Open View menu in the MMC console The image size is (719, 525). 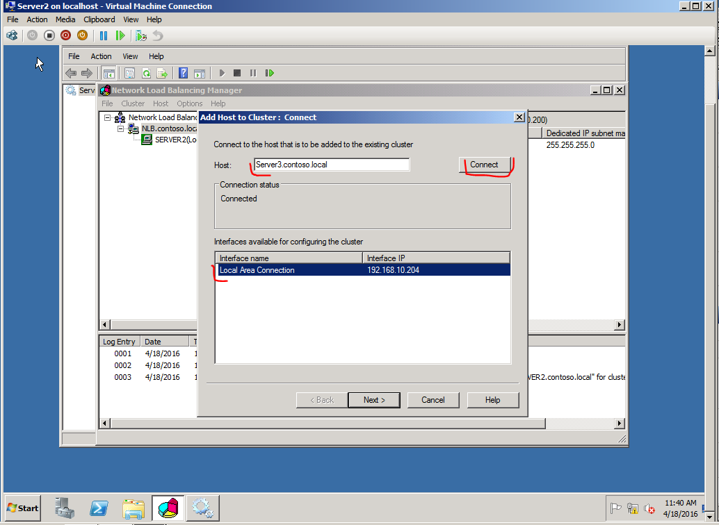pyautogui.click(x=130, y=56)
